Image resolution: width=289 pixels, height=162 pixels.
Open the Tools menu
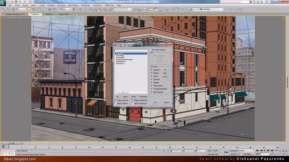17,5
